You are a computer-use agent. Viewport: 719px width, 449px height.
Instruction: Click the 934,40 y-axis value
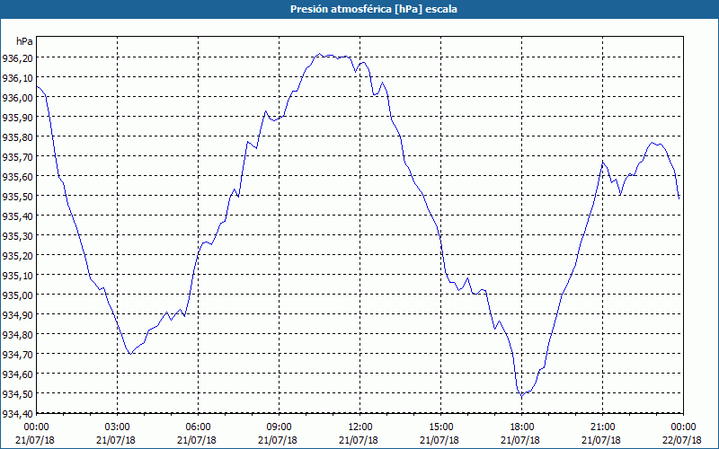point(18,413)
